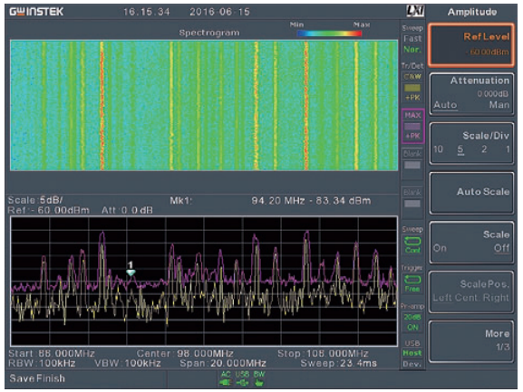The width and height of the screenshot is (523, 392).
Task: Choose 1 dB Scale/Div option
Action: point(508,149)
